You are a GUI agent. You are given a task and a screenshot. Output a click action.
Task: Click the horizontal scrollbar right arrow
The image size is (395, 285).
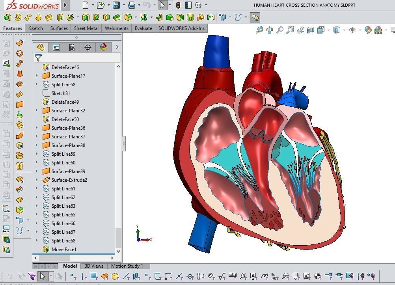point(112,258)
